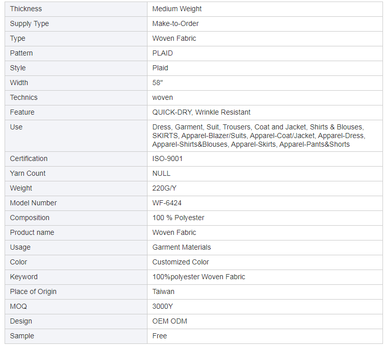Click the Garment Materials usage value
This screenshot has width=384, height=348.
(x=182, y=248)
